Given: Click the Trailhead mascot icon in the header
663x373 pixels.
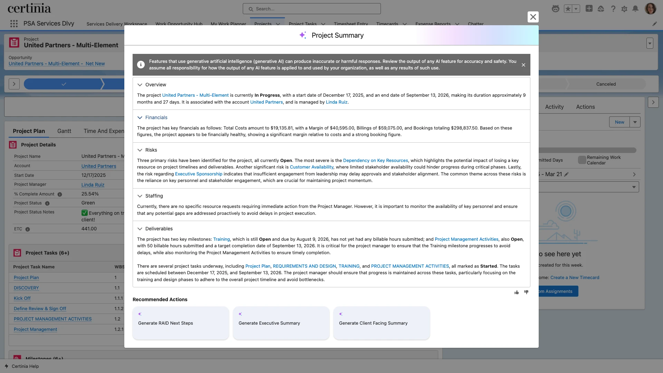Looking at the screenshot, I should tap(556, 9).
